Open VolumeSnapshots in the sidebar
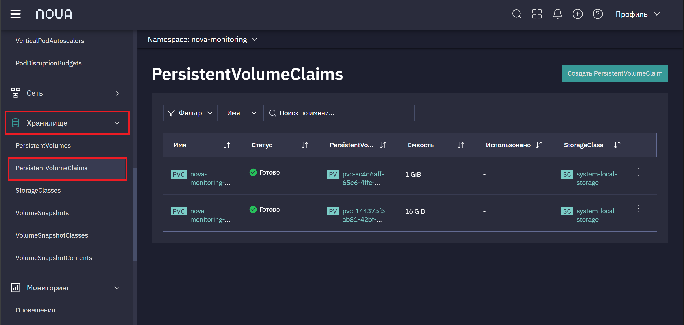Screen dimensions: 684x325 point(42,213)
